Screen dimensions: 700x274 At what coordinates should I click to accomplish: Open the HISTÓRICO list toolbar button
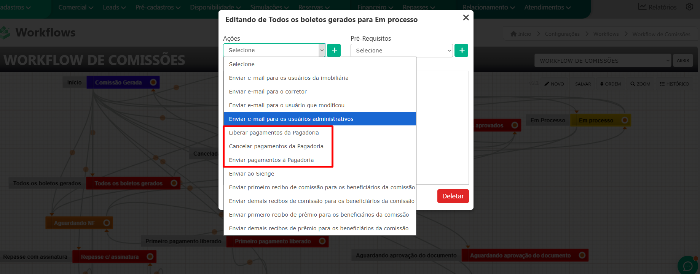pyautogui.click(x=674, y=84)
